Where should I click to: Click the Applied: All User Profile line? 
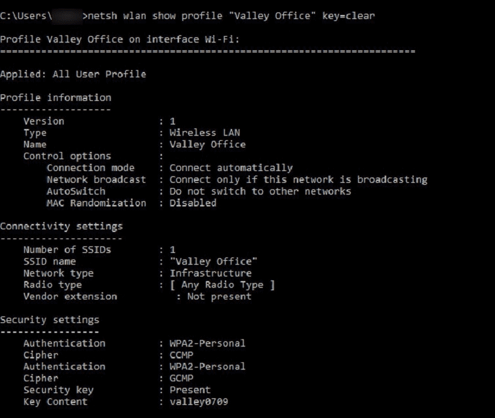click(73, 74)
